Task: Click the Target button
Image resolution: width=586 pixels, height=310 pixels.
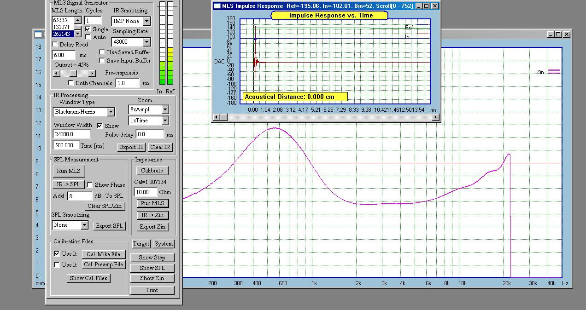Action: (x=141, y=244)
